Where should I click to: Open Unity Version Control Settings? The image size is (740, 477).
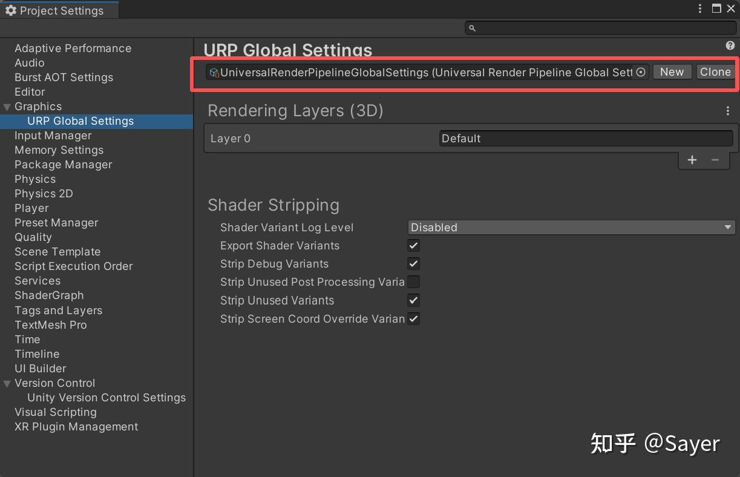[x=106, y=398]
